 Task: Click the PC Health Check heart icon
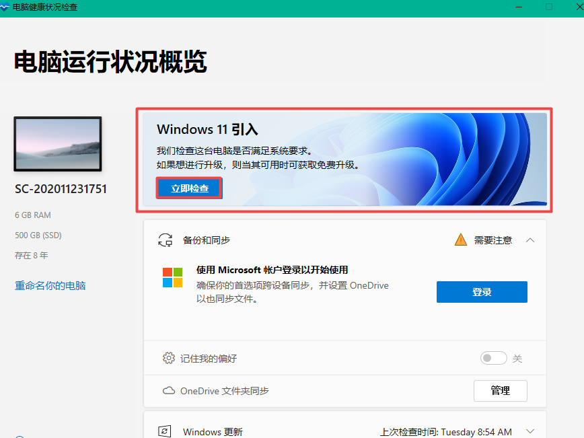click(5, 7)
